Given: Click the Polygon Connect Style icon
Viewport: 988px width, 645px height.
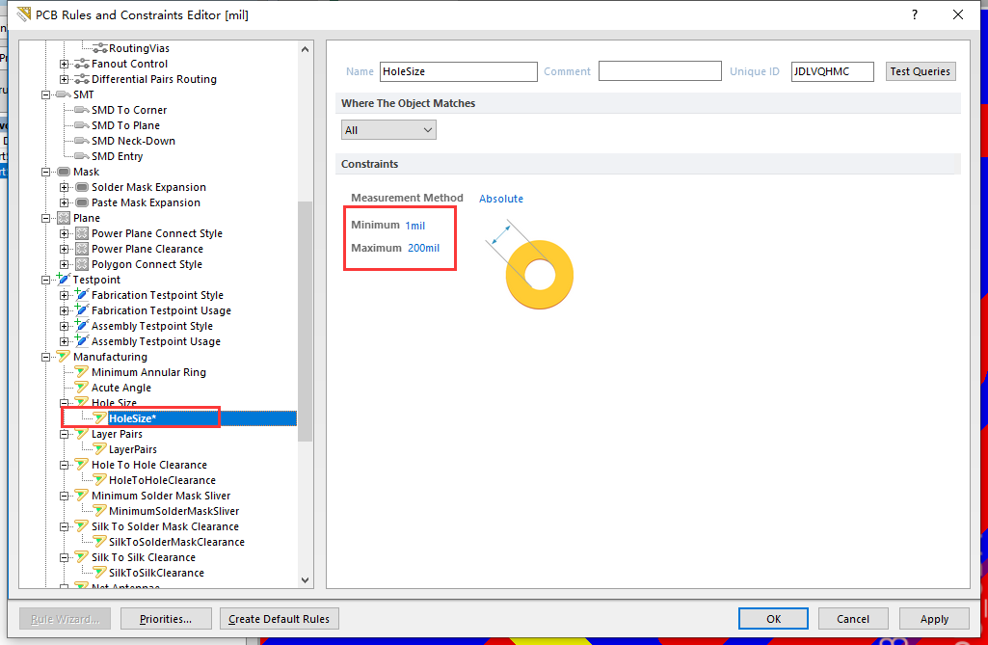Looking at the screenshot, I should pyautogui.click(x=82, y=264).
